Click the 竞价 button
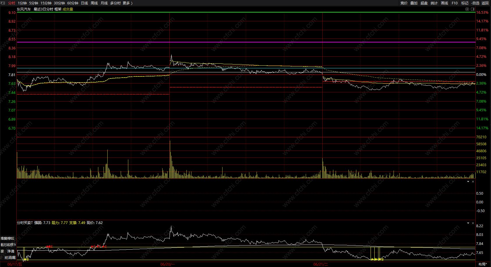The width and height of the screenshot is (491, 267). point(404,3)
